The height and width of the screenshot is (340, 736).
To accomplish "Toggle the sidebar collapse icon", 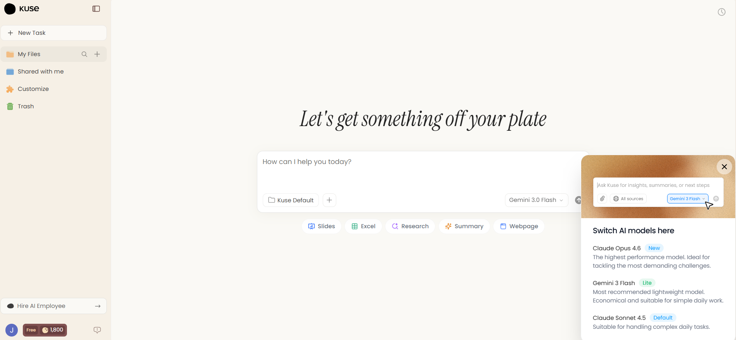I will click(96, 9).
